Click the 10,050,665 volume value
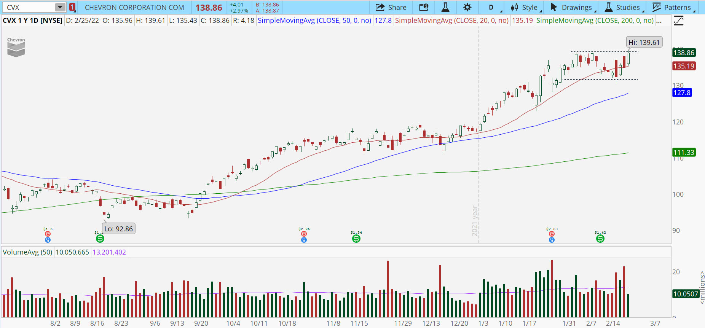705x328 pixels. click(x=72, y=252)
